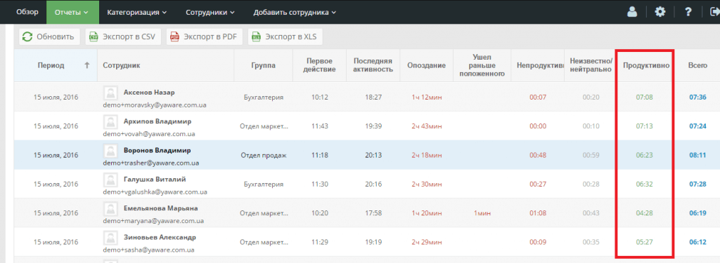Open employee Аксенов Назар
This screenshot has width=720, height=263.
coord(149,92)
